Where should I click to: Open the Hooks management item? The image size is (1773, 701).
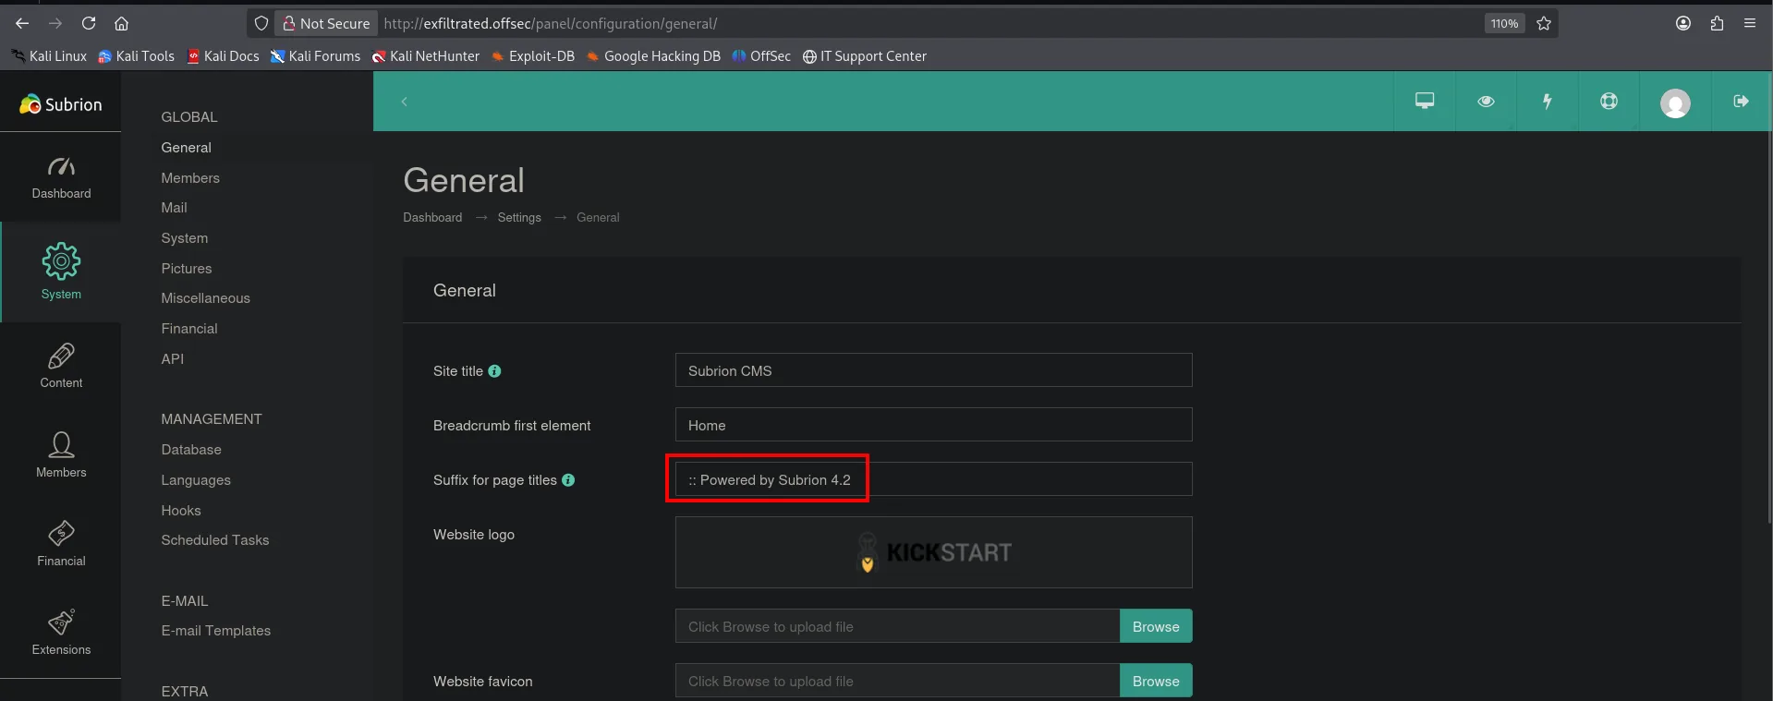click(181, 511)
